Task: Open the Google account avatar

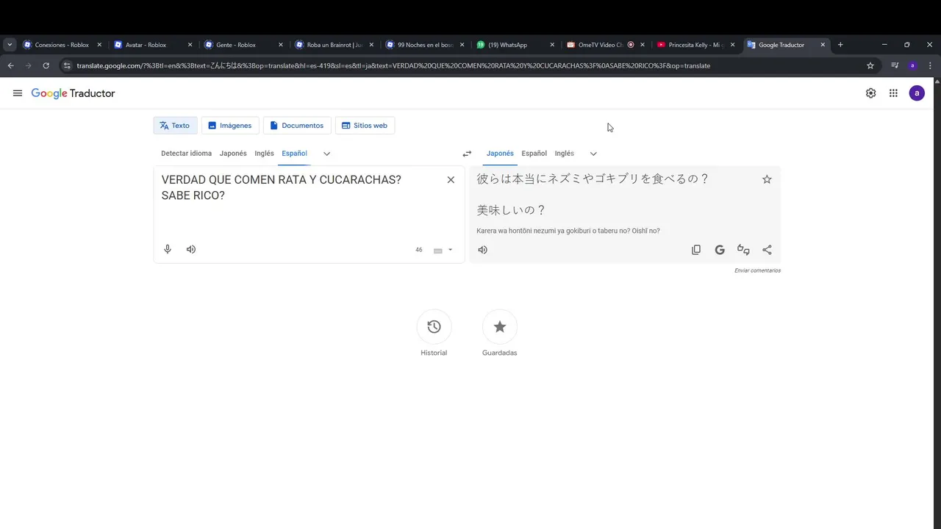Action: pos(916,93)
